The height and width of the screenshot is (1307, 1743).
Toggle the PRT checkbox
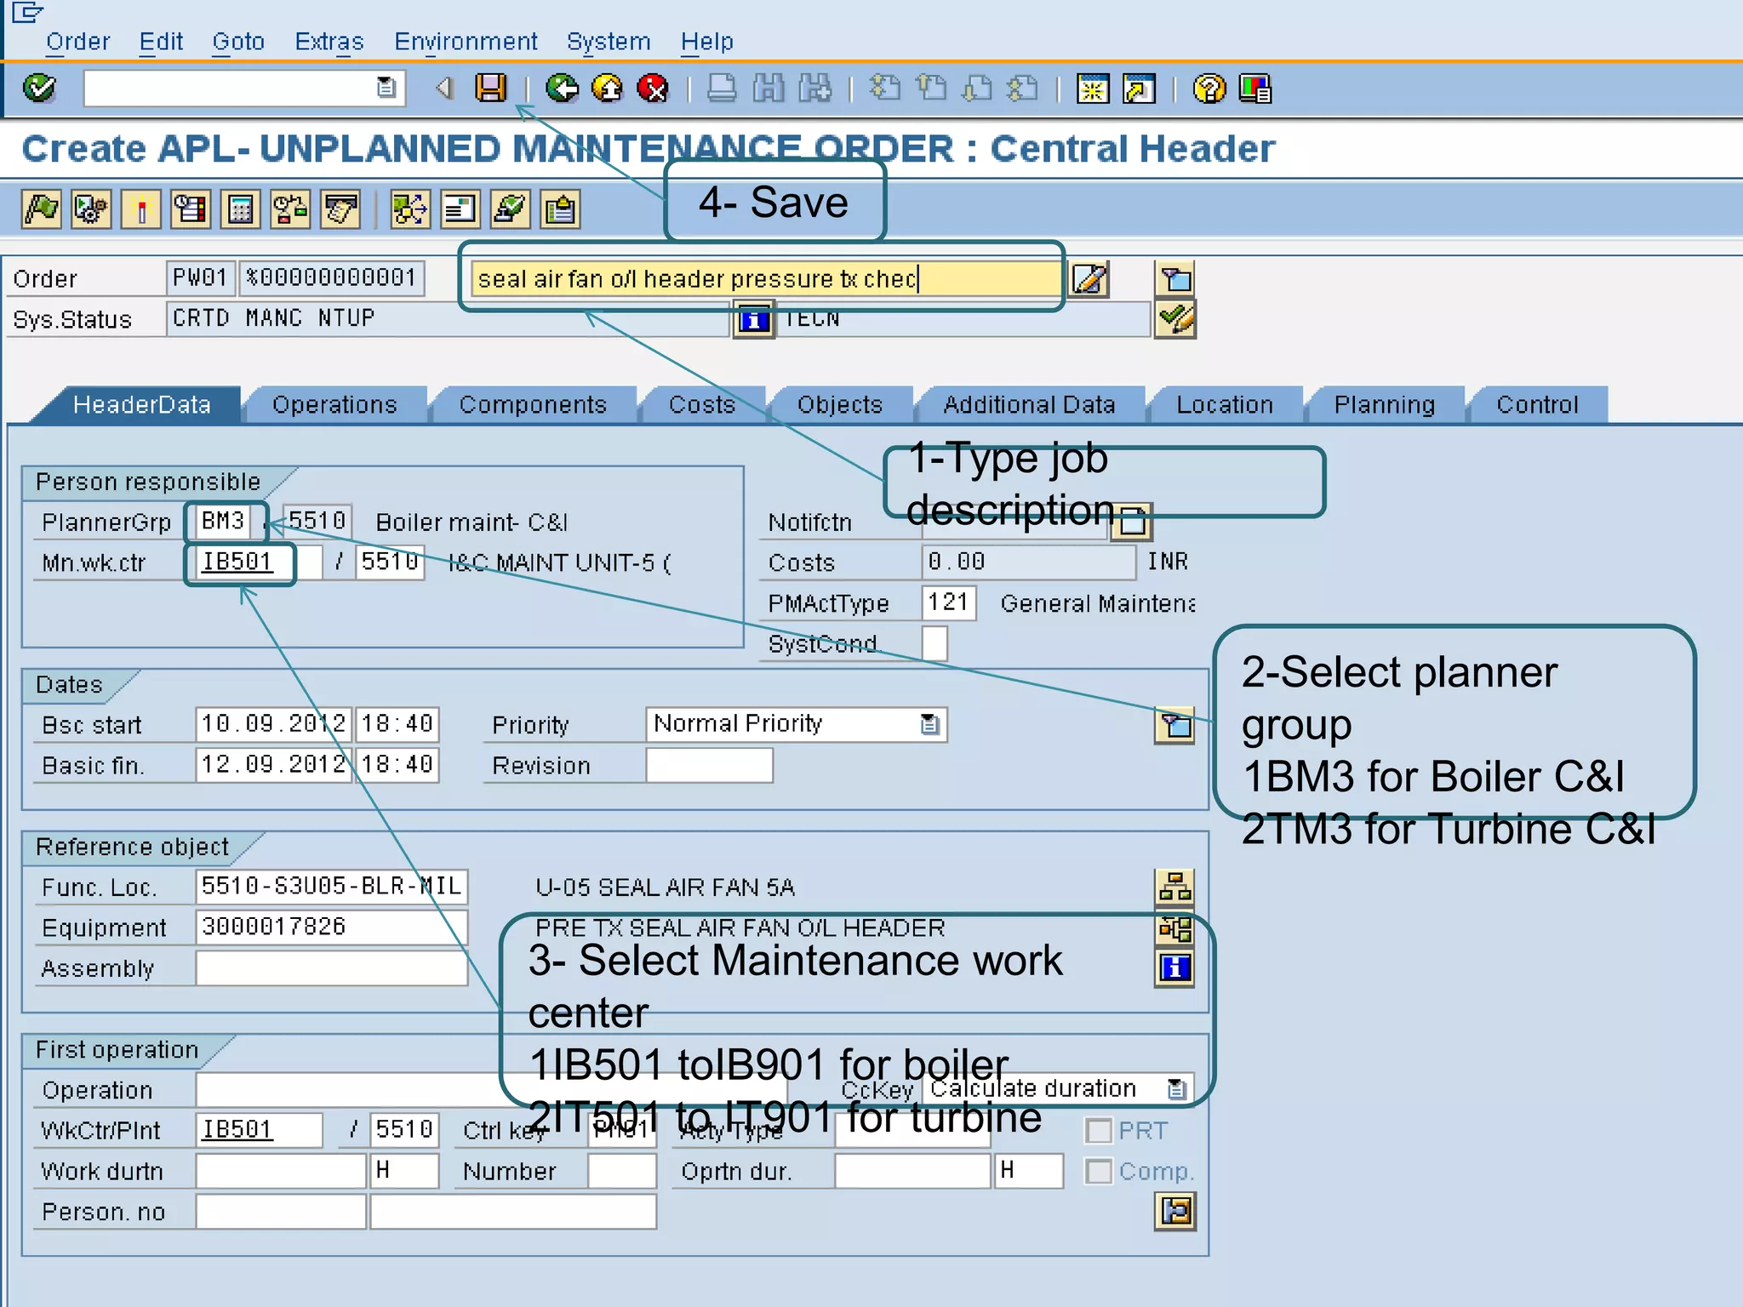coord(1099,1131)
